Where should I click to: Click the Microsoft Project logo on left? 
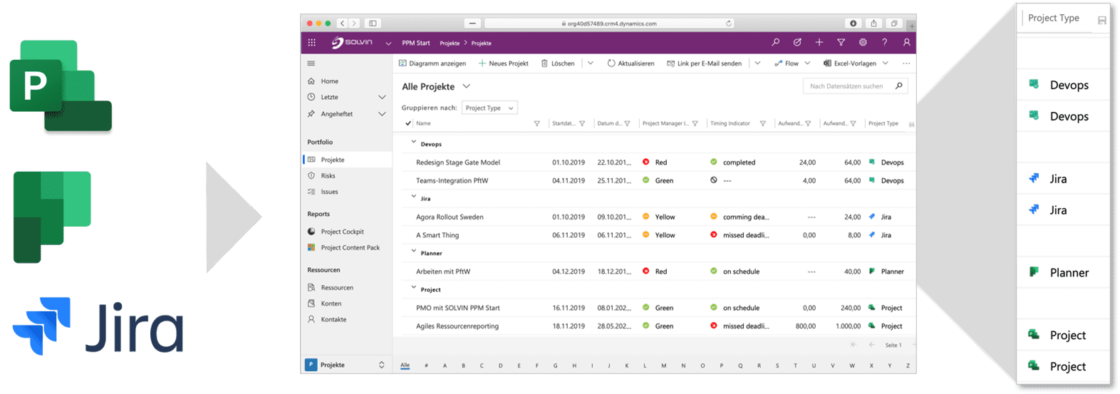61,86
